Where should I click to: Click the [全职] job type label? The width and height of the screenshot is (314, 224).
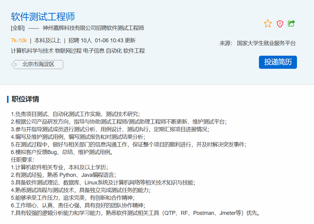click(18, 28)
